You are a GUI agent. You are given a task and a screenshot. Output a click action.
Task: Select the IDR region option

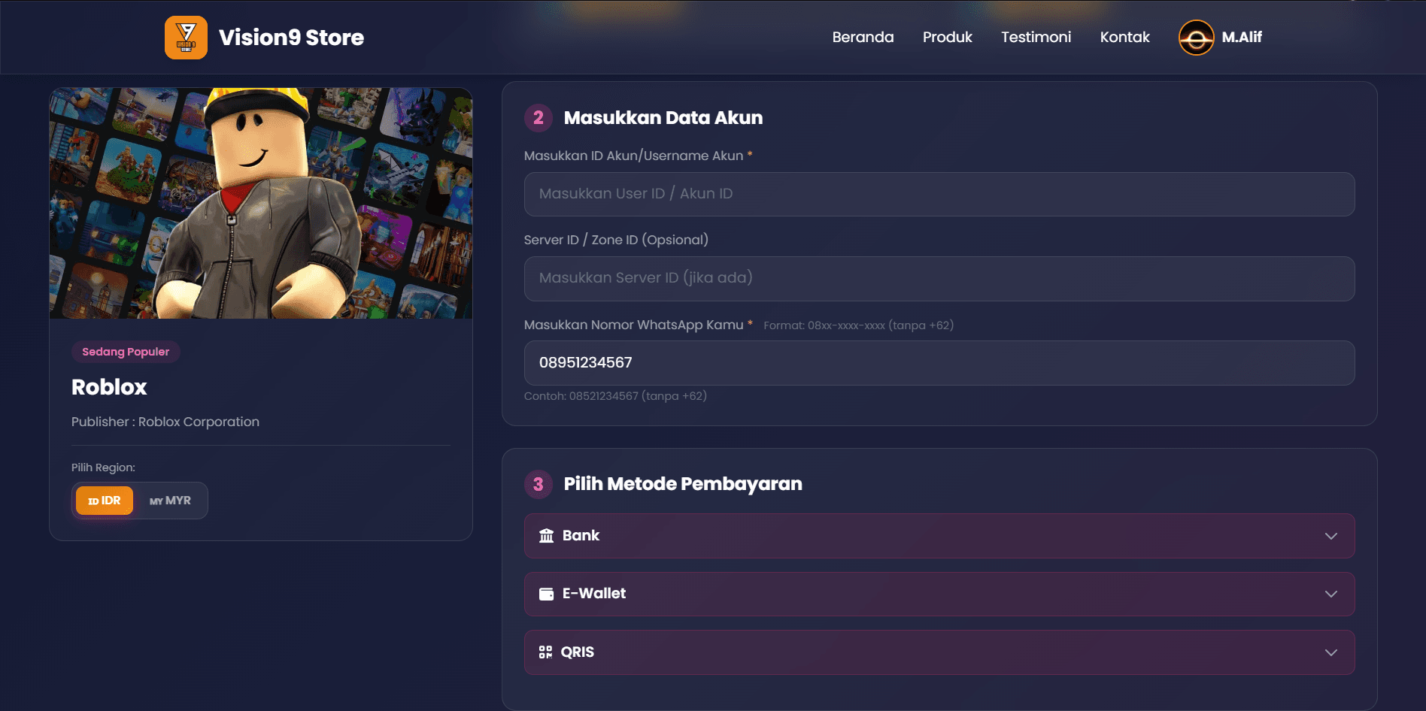105,501
